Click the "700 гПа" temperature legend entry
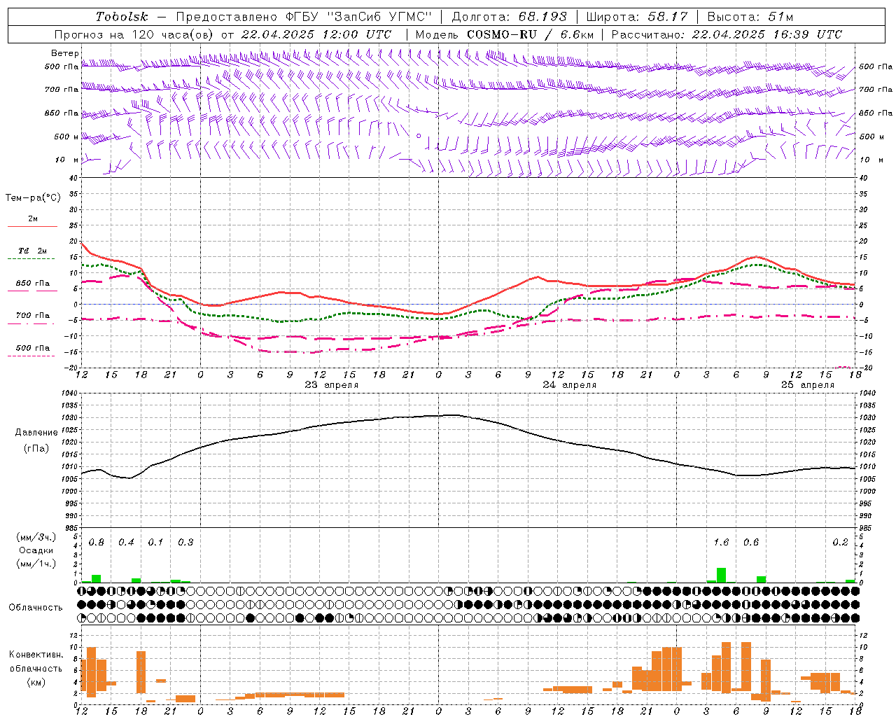Viewport: 896px width, 717px height. [x=33, y=316]
